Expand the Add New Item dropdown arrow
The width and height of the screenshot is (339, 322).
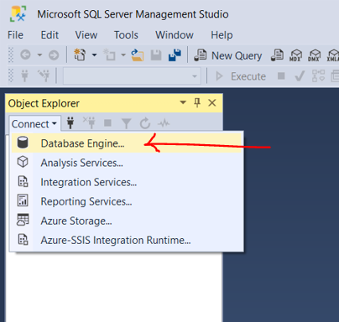(123, 55)
